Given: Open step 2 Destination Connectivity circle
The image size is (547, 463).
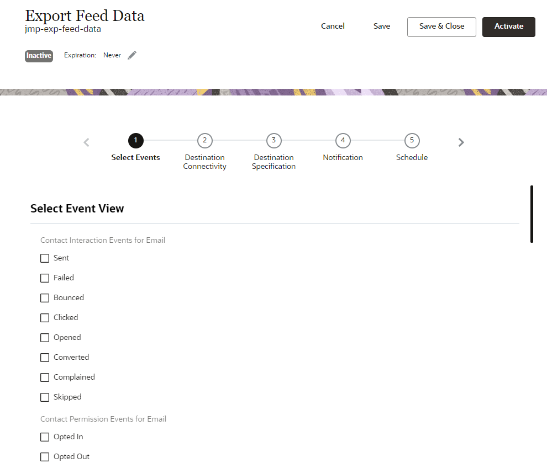Looking at the screenshot, I should [x=204, y=141].
